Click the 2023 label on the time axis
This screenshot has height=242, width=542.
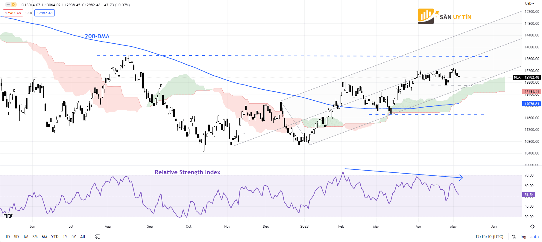coord(304,226)
